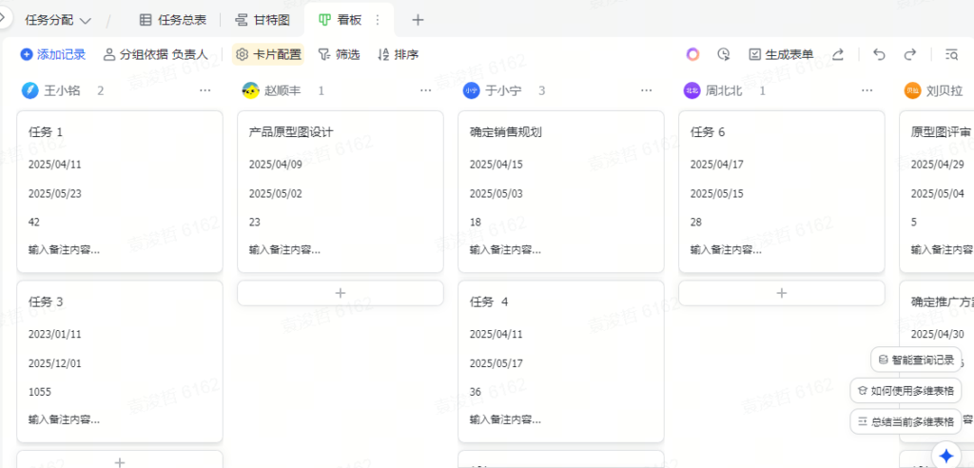Viewport: 974px width, 468px height.
Task: Click the 添加记录 button
Action: [x=53, y=55]
